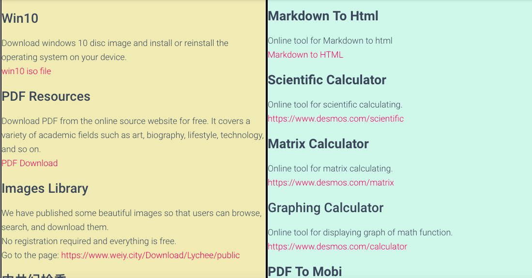Click the PDF academic fields description paragraph
Viewport: 532px width, 278px height.
[133, 135]
